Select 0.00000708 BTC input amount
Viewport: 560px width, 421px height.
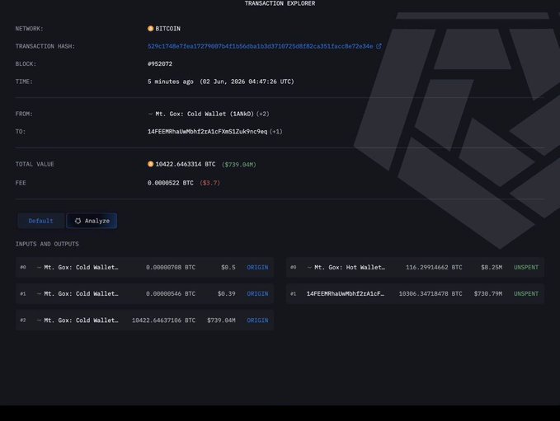pos(171,267)
